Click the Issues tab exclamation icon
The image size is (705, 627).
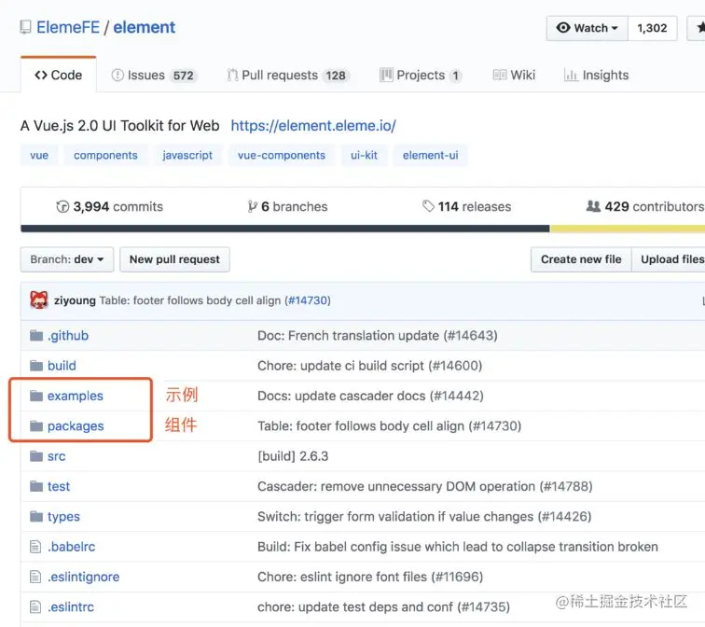coord(117,76)
